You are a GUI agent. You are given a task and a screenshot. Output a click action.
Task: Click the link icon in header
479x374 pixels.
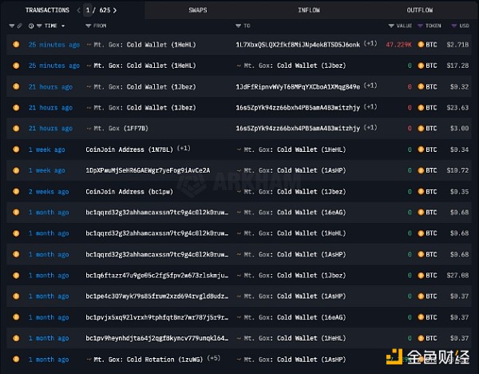click(x=19, y=26)
